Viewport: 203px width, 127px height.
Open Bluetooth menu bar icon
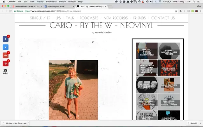[x=156, y=2]
